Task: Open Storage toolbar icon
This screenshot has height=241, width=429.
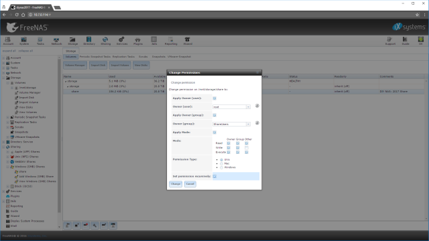Action: coord(73,41)
